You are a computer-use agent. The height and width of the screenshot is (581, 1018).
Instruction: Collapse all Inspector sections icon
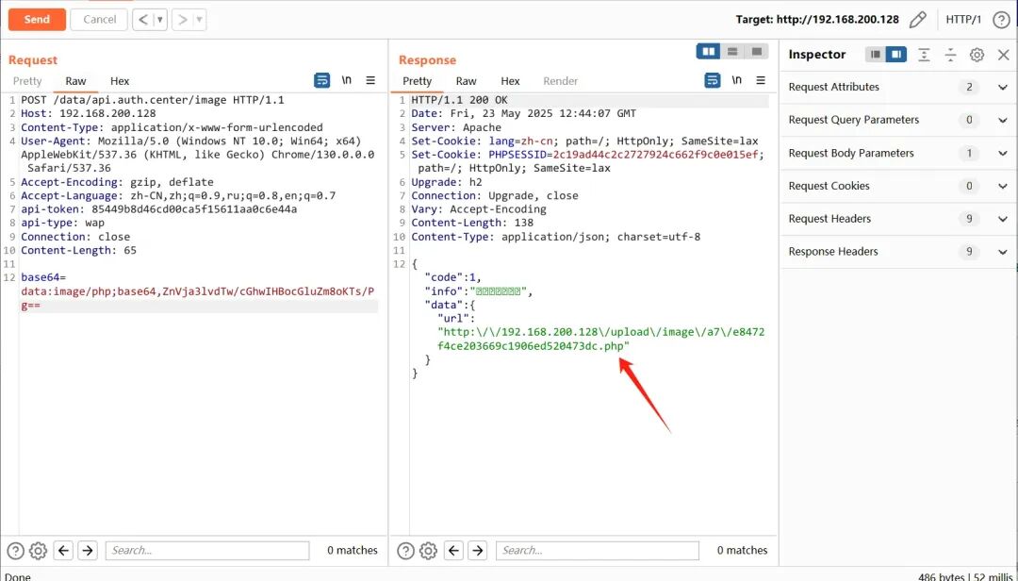click(950, 55)
